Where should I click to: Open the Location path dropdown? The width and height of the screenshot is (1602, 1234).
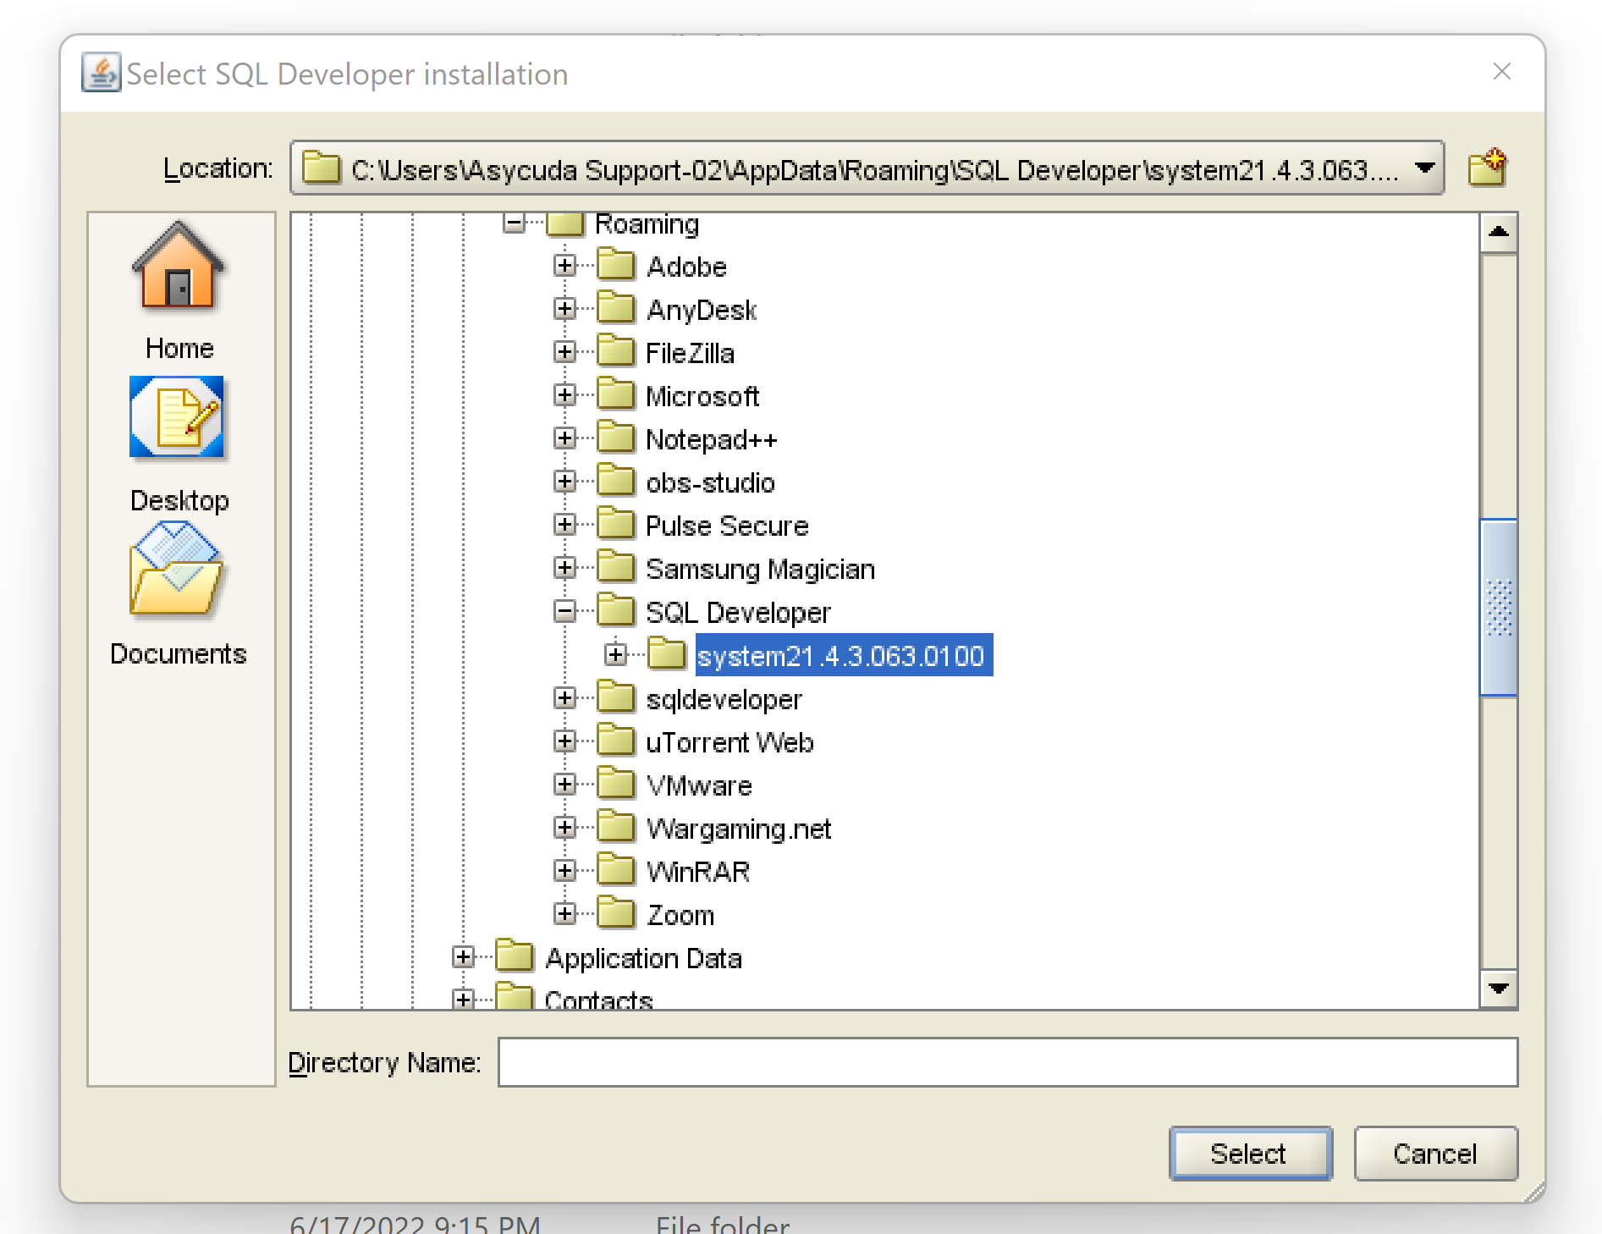coord(1425,168)
